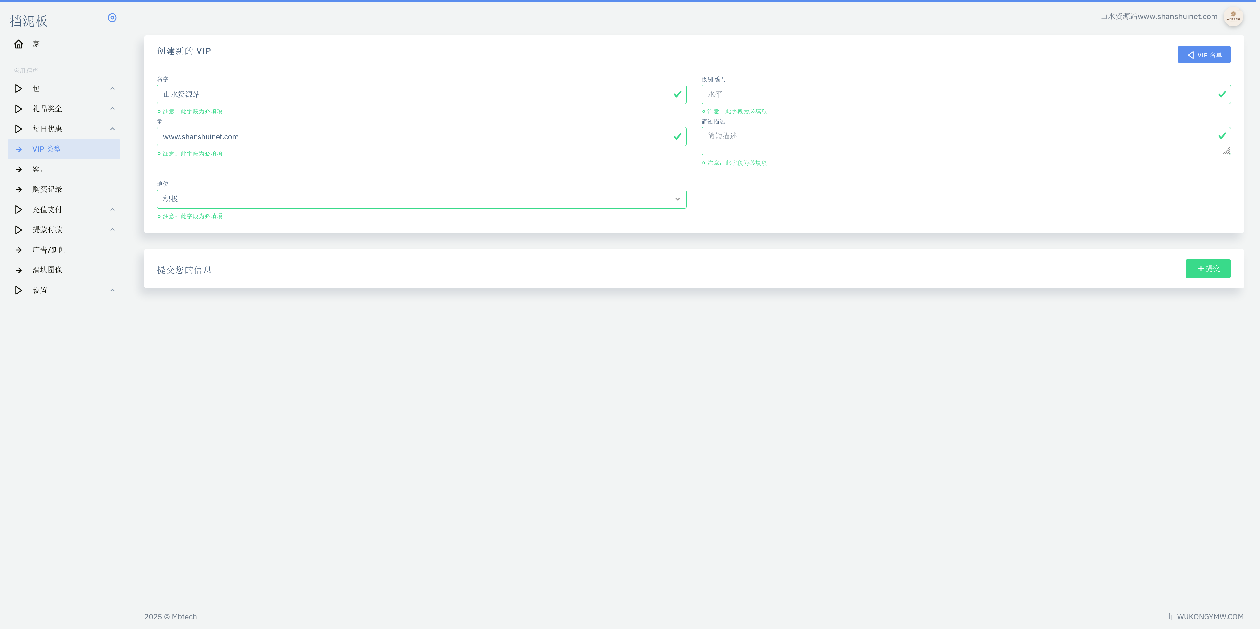Image resolution: width=1260 pixels, height=629 pixels.
Task: Click the triangle icon beside 礼品奖金
Action: pyautogui.click(x=19, y=109)
